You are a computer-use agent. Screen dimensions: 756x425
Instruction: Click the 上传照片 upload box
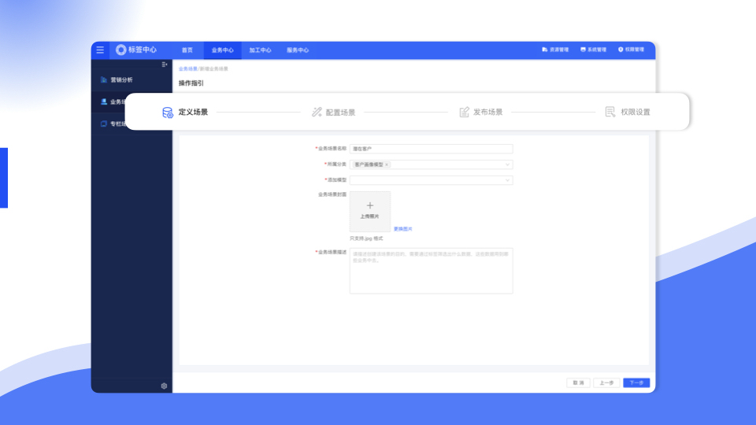[x=370, y=212]
